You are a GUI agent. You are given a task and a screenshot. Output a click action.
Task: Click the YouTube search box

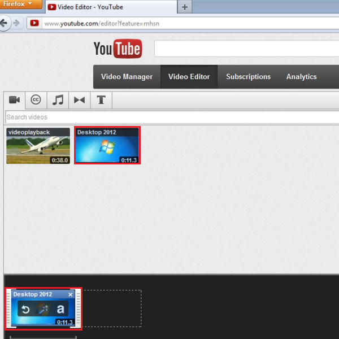(x=246, y=49)
